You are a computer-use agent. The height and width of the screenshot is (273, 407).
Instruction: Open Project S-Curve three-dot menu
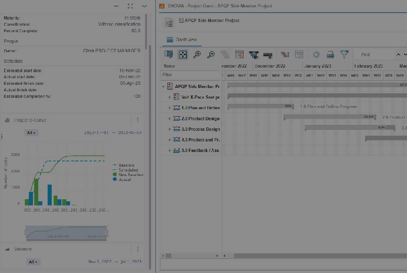click(138, 120)
